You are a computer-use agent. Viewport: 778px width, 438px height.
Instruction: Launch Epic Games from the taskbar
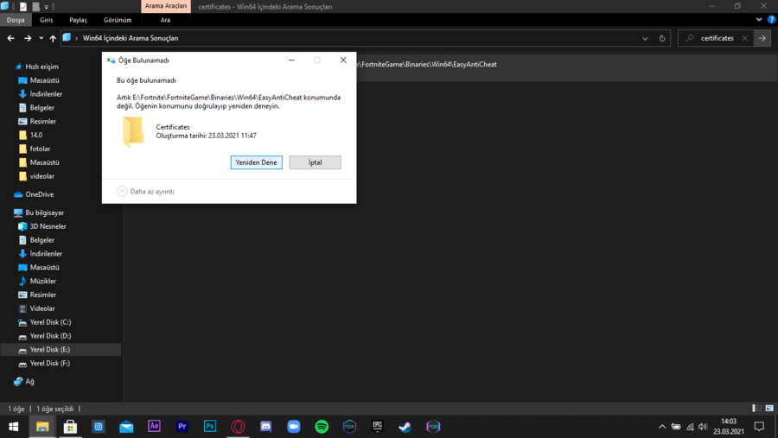[378, 427]
